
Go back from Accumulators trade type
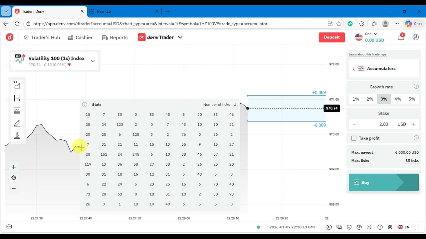[x=353, y=69]
